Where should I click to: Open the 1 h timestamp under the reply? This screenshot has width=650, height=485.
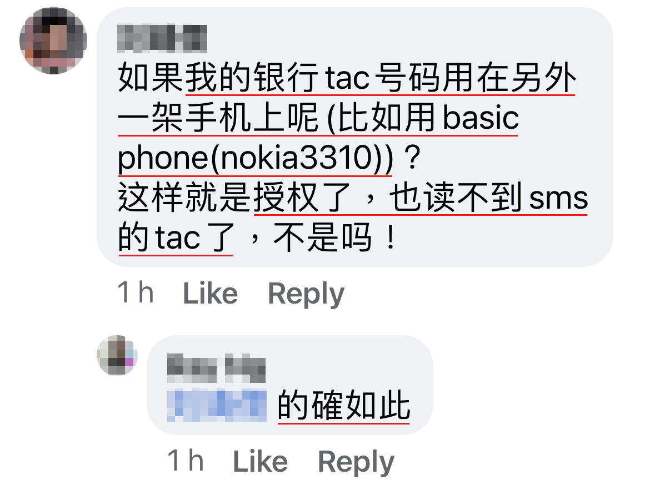(186, 460)
